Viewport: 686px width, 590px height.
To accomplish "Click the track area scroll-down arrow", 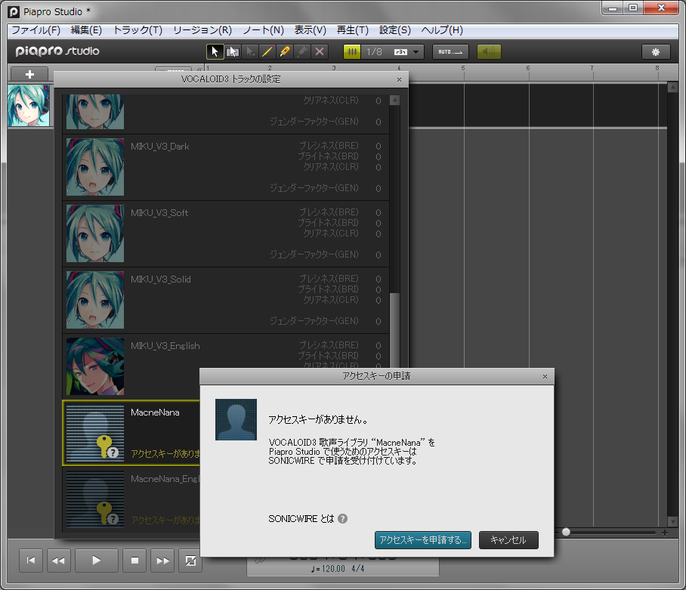I will point(673,521).
